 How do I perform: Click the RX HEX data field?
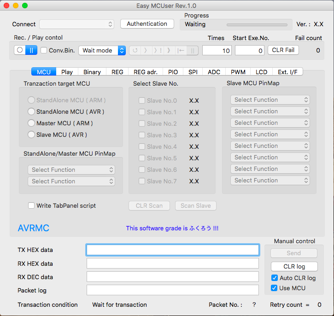click(173, 263)
